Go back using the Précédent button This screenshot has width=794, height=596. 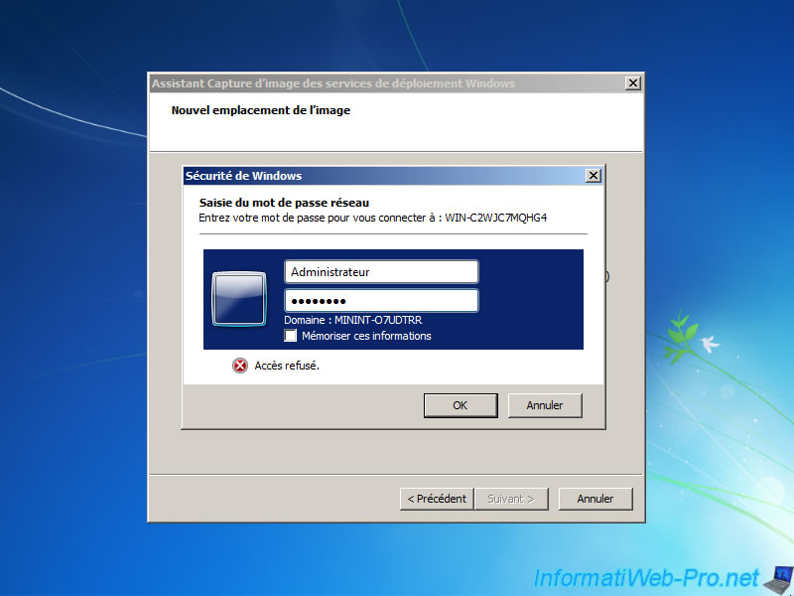pyautogui.click(x=436, y=499)
